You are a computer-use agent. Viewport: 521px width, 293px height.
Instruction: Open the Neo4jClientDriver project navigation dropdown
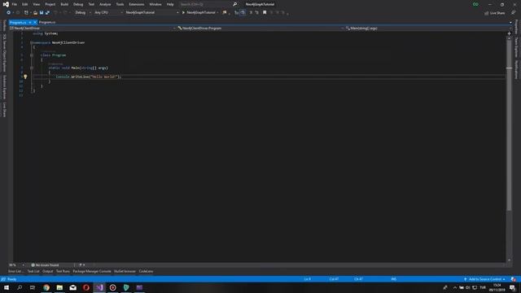92,28
